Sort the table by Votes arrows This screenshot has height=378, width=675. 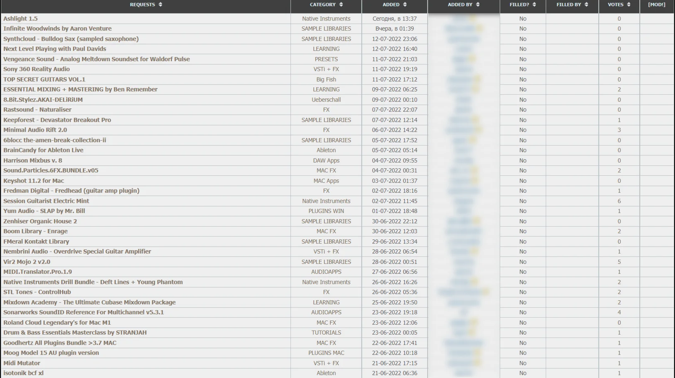(629, 5)
